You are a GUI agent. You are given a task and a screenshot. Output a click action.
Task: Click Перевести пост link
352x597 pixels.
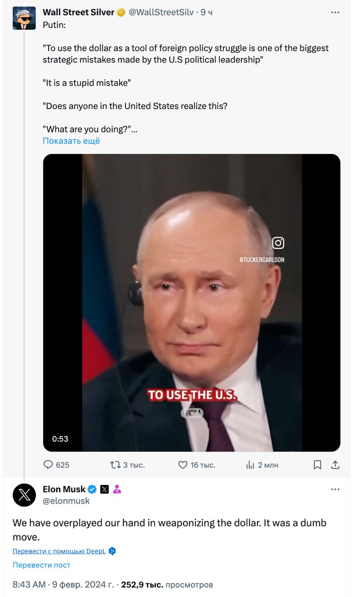click(x=41, y=565)
